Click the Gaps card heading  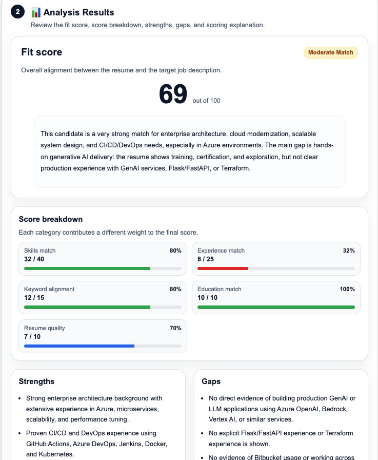[211, 381]
